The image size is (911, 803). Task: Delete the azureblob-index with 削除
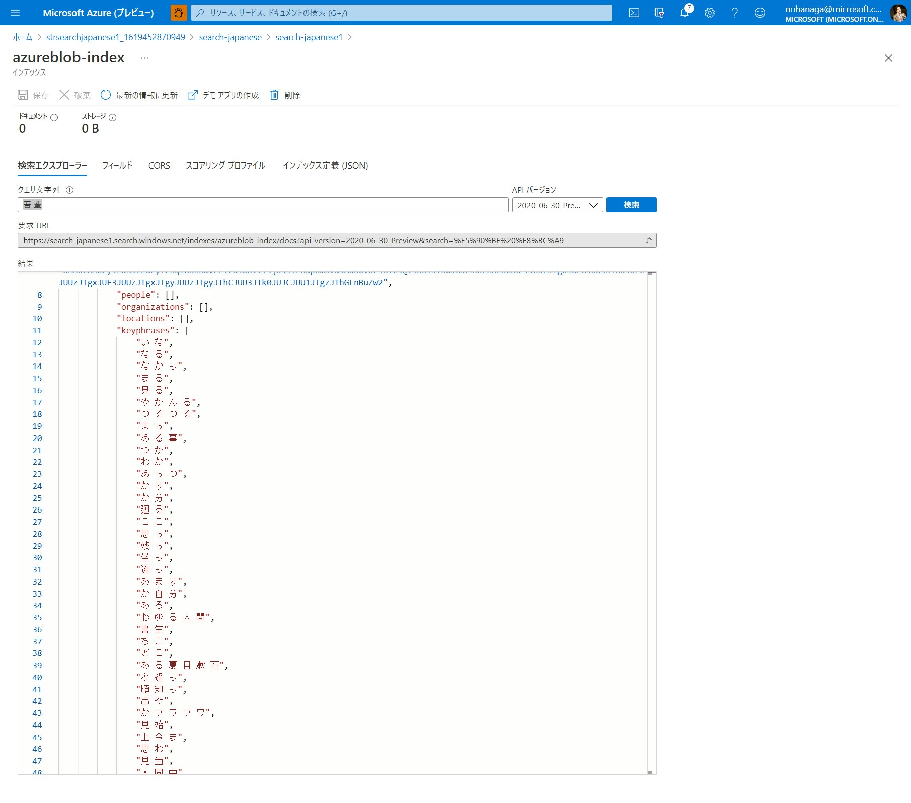(x=285, y=95)
